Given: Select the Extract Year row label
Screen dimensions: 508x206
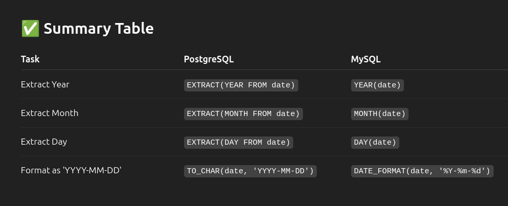Looking at the screenshot, I should [45, 84].
